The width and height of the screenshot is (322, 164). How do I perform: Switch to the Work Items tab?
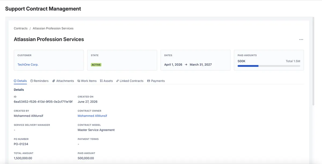coord(87,81)
